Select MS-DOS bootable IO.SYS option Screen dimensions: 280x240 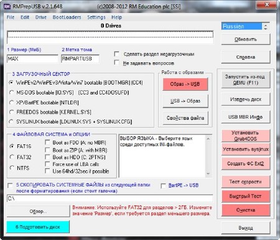coord(11,92)
